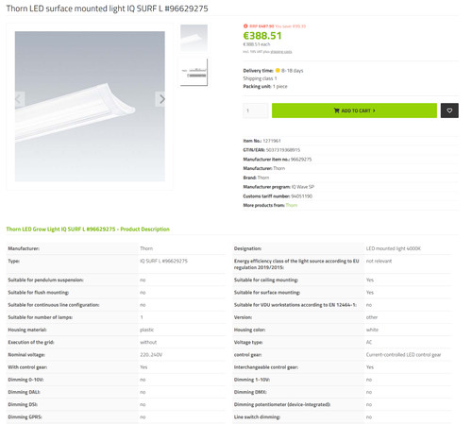Select Item No. 1271961
The image size is (472, 424).
[x=272, y=141]
